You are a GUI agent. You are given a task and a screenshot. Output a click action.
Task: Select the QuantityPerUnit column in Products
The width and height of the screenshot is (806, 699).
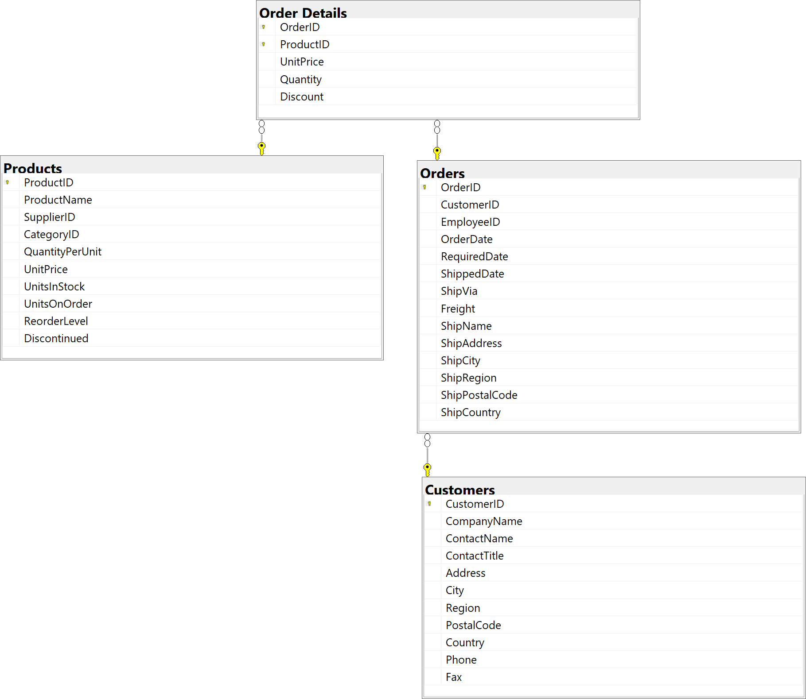point(62,251)
